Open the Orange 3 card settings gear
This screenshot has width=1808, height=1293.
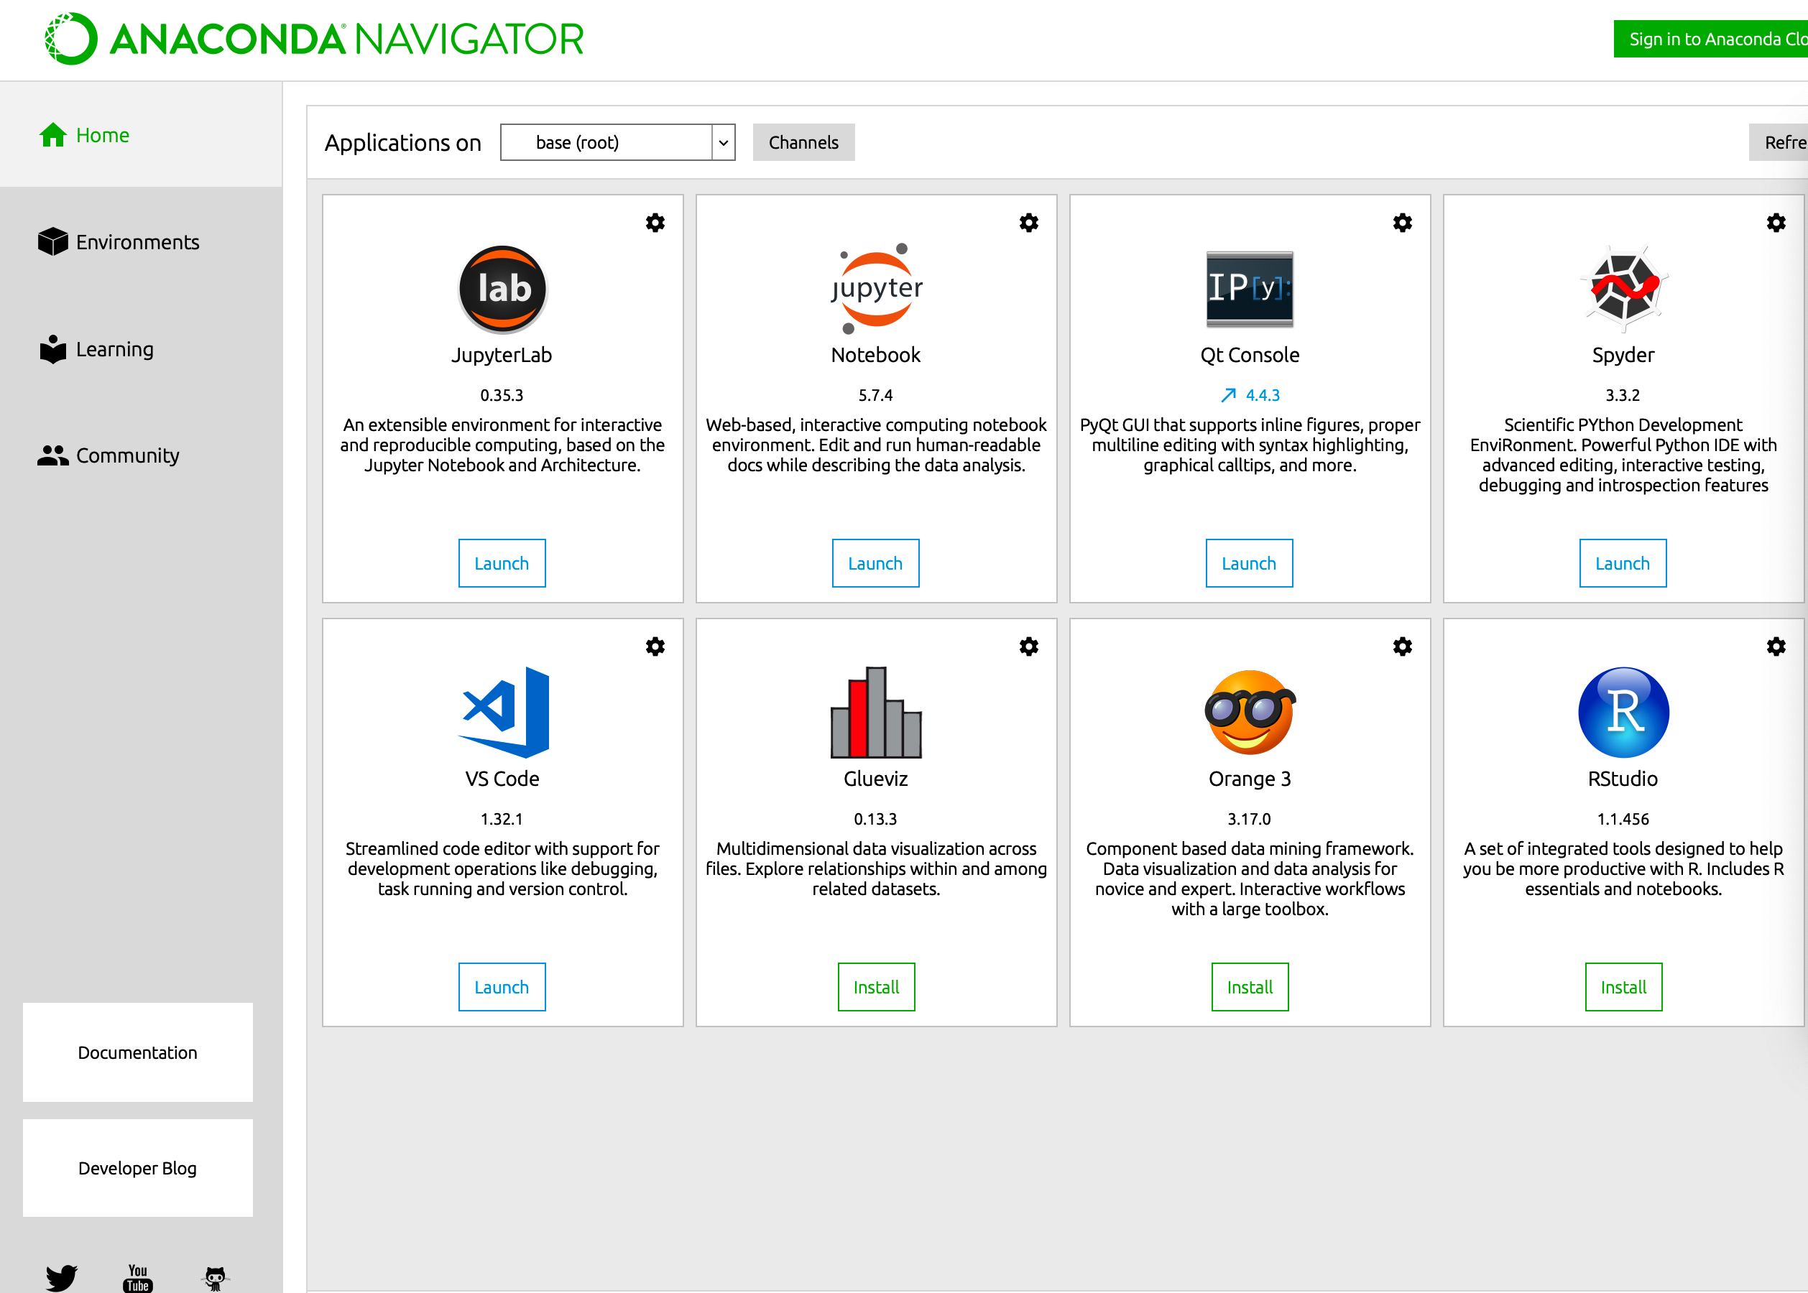tap(1402, 646)
